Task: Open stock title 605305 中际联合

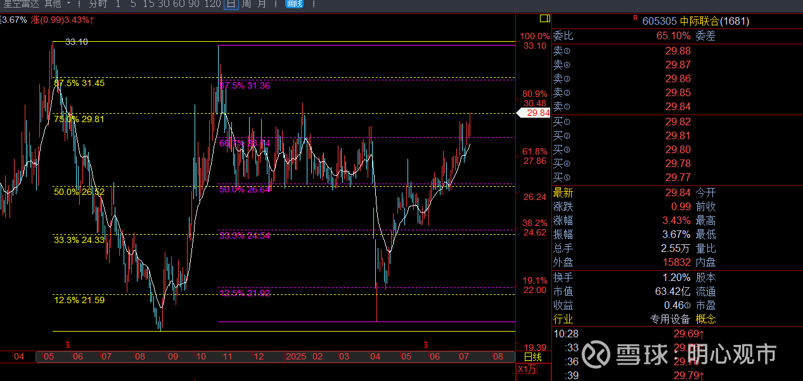Action: 696,21
